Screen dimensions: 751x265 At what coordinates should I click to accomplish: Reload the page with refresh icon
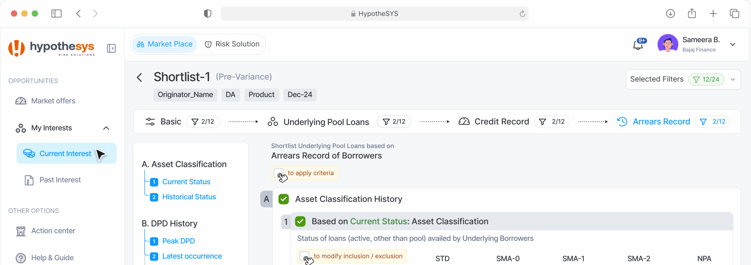coord(522,14)
